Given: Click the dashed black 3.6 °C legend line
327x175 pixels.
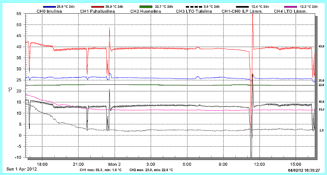Looking at the screenshot, I should click(194, 7).
